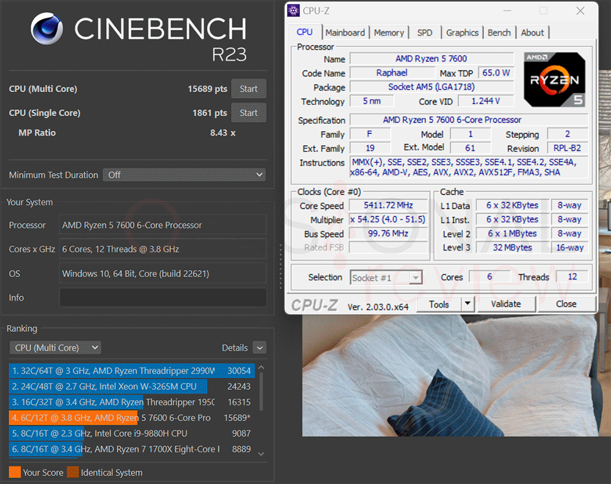Select the Intel Core i9-9880H ranking row

point(132,433)
